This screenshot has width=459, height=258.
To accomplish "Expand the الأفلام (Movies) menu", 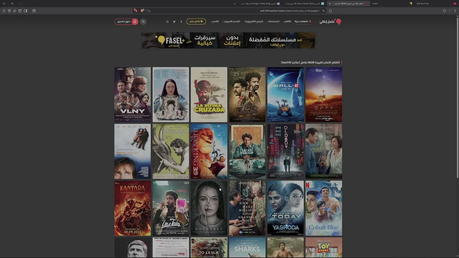I will [287, 21].
